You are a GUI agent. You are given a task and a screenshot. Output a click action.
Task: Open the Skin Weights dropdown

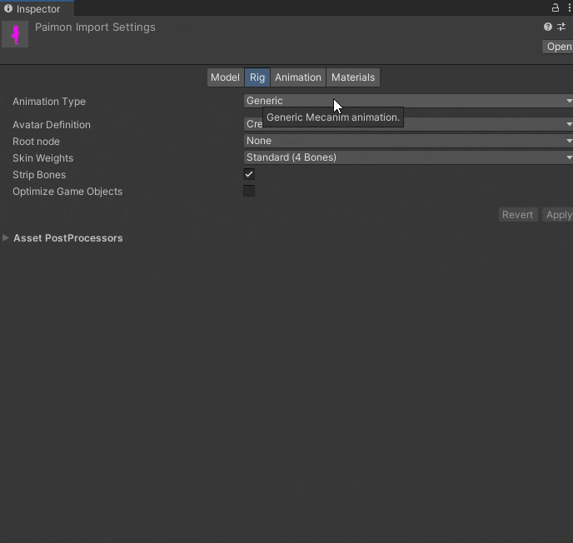pyautogui.click(x=408, y=157)
